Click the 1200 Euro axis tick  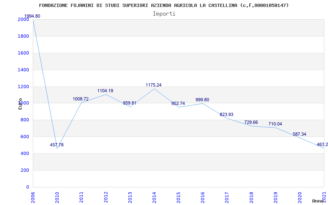[23, 87]
